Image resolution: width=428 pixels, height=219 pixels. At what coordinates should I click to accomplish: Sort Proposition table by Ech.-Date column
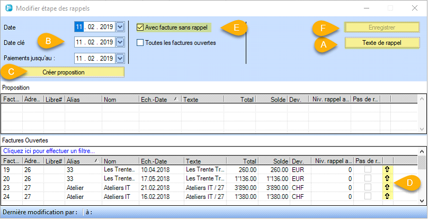159,99
